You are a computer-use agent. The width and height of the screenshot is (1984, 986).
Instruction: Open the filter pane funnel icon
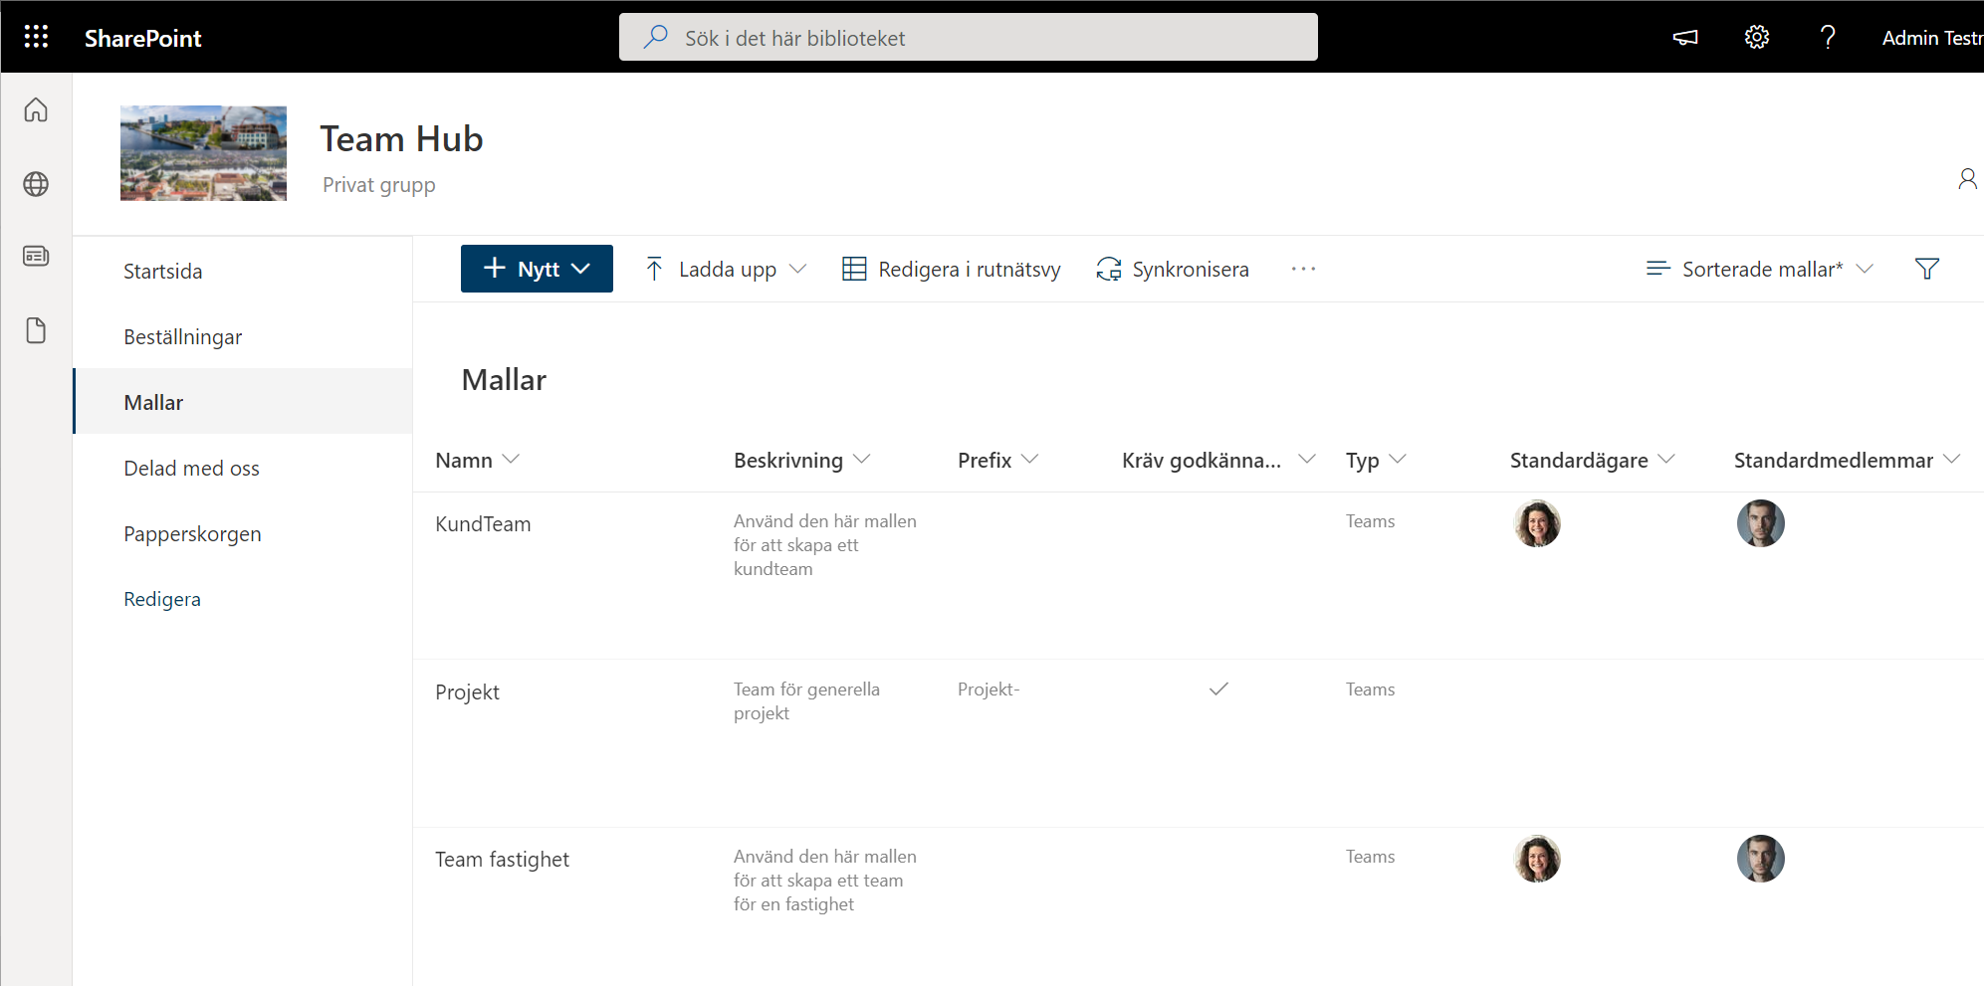tap(1926, 269)
